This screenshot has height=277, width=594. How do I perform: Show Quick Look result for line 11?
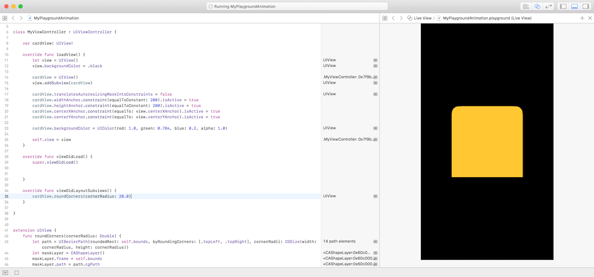375,60
